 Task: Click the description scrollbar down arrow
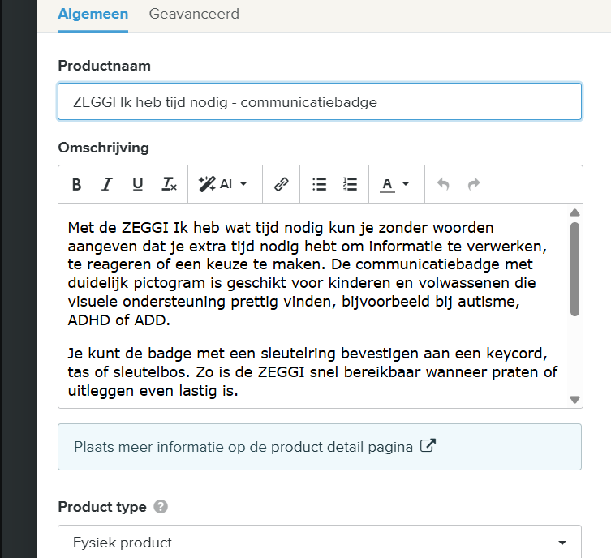pos(574,400)
